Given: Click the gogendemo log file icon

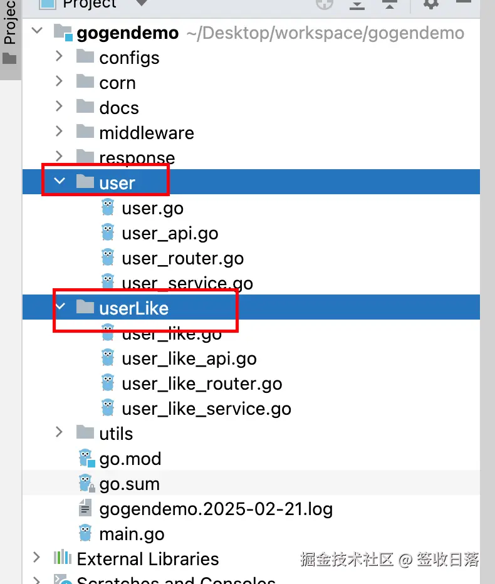Looking at the screenshot, I should coord(85,509).
